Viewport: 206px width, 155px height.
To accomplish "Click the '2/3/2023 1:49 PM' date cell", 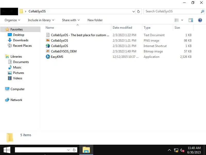I will point(124,51).
